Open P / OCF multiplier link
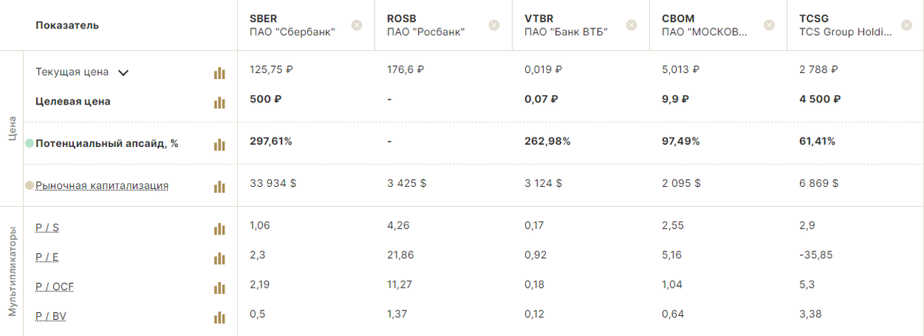This screenshot has height=336, width=924. click(55, 287)
